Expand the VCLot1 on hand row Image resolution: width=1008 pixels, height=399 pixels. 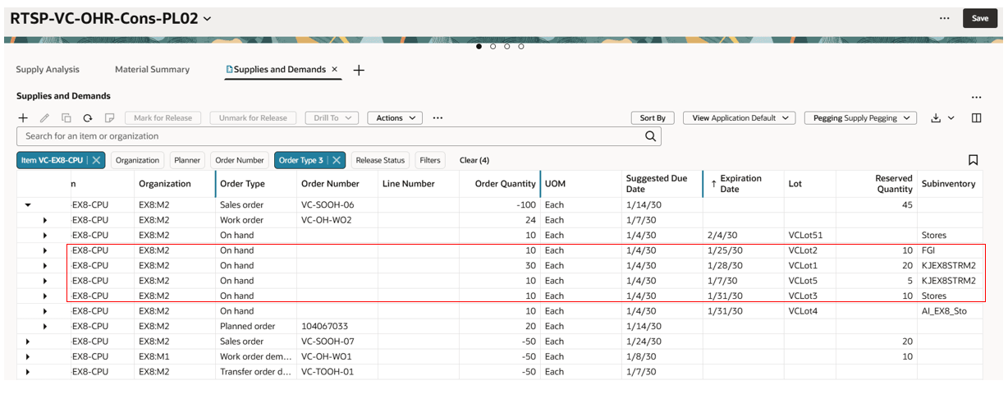(x=44, y=266)
